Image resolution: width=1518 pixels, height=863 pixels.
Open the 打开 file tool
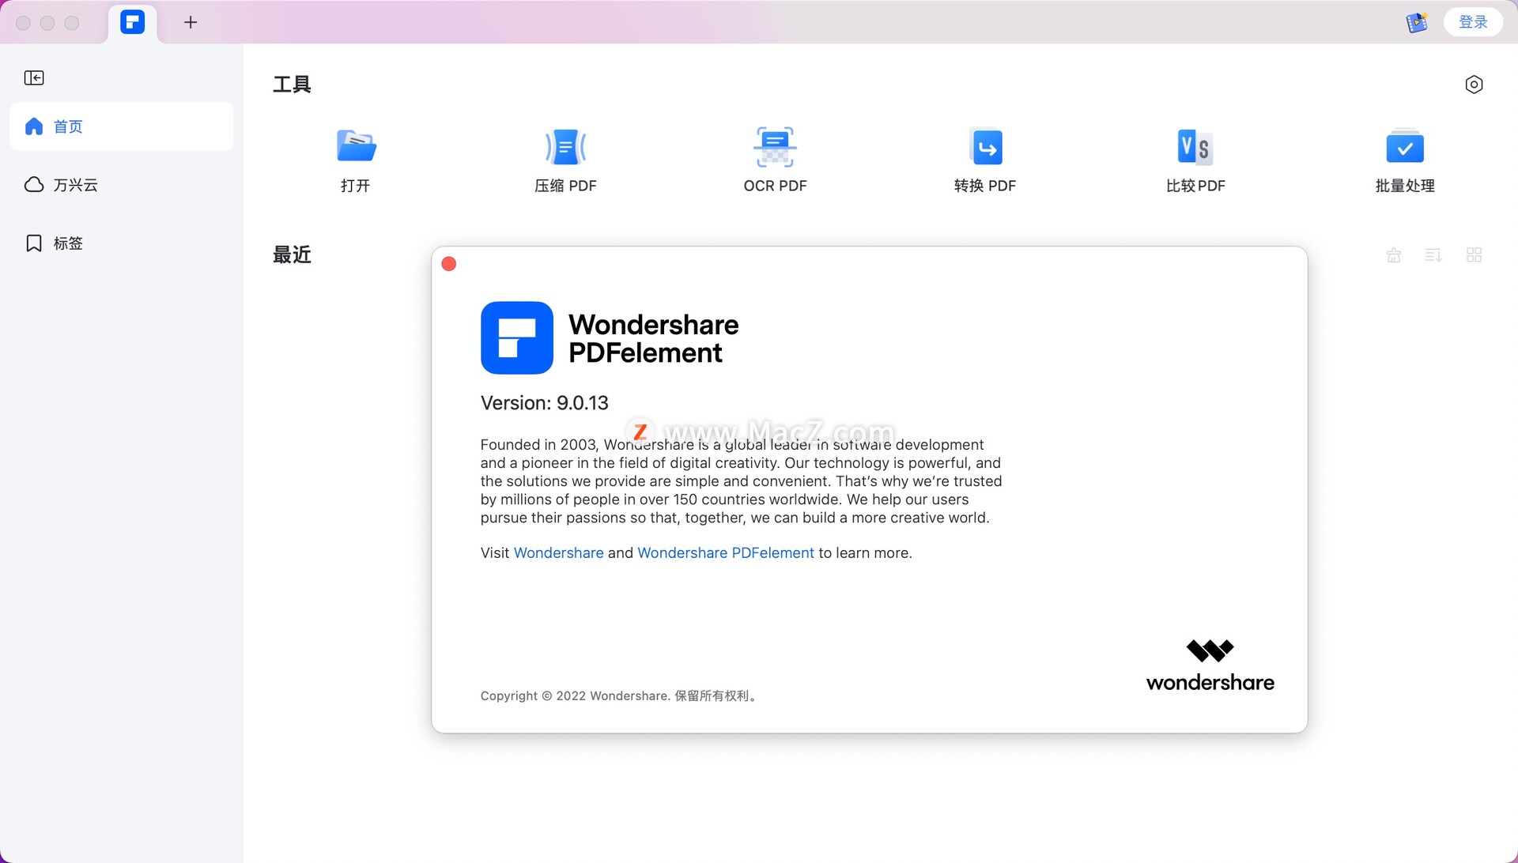tap(356, 159)
